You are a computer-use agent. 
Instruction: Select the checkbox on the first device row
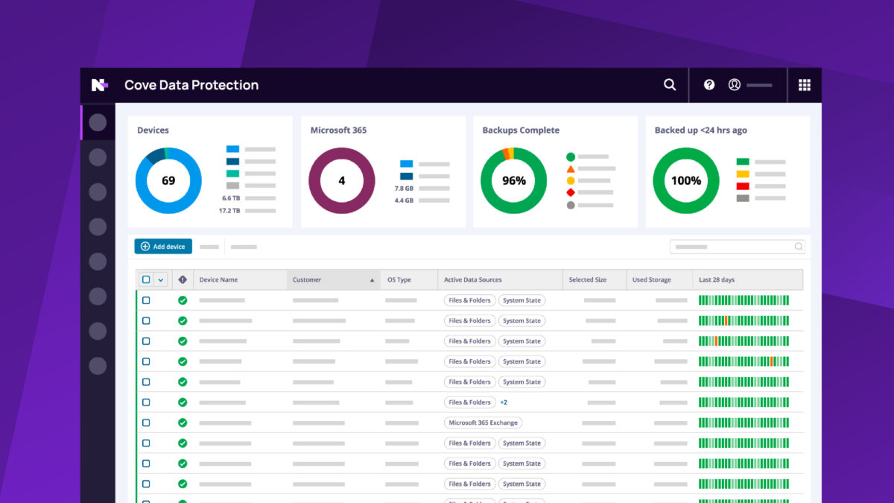pos(146,300)
